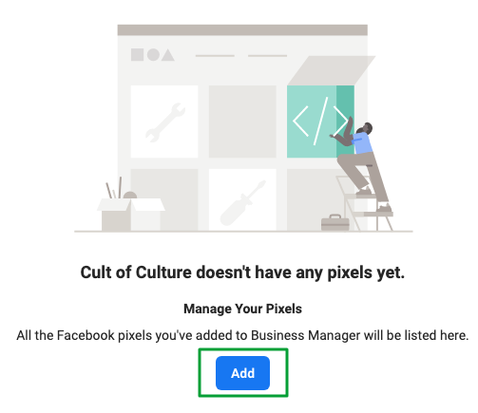Click the "Manage Your Pixels" subheading
This screenshot has height=413, width=478.
tap(242, 309)
